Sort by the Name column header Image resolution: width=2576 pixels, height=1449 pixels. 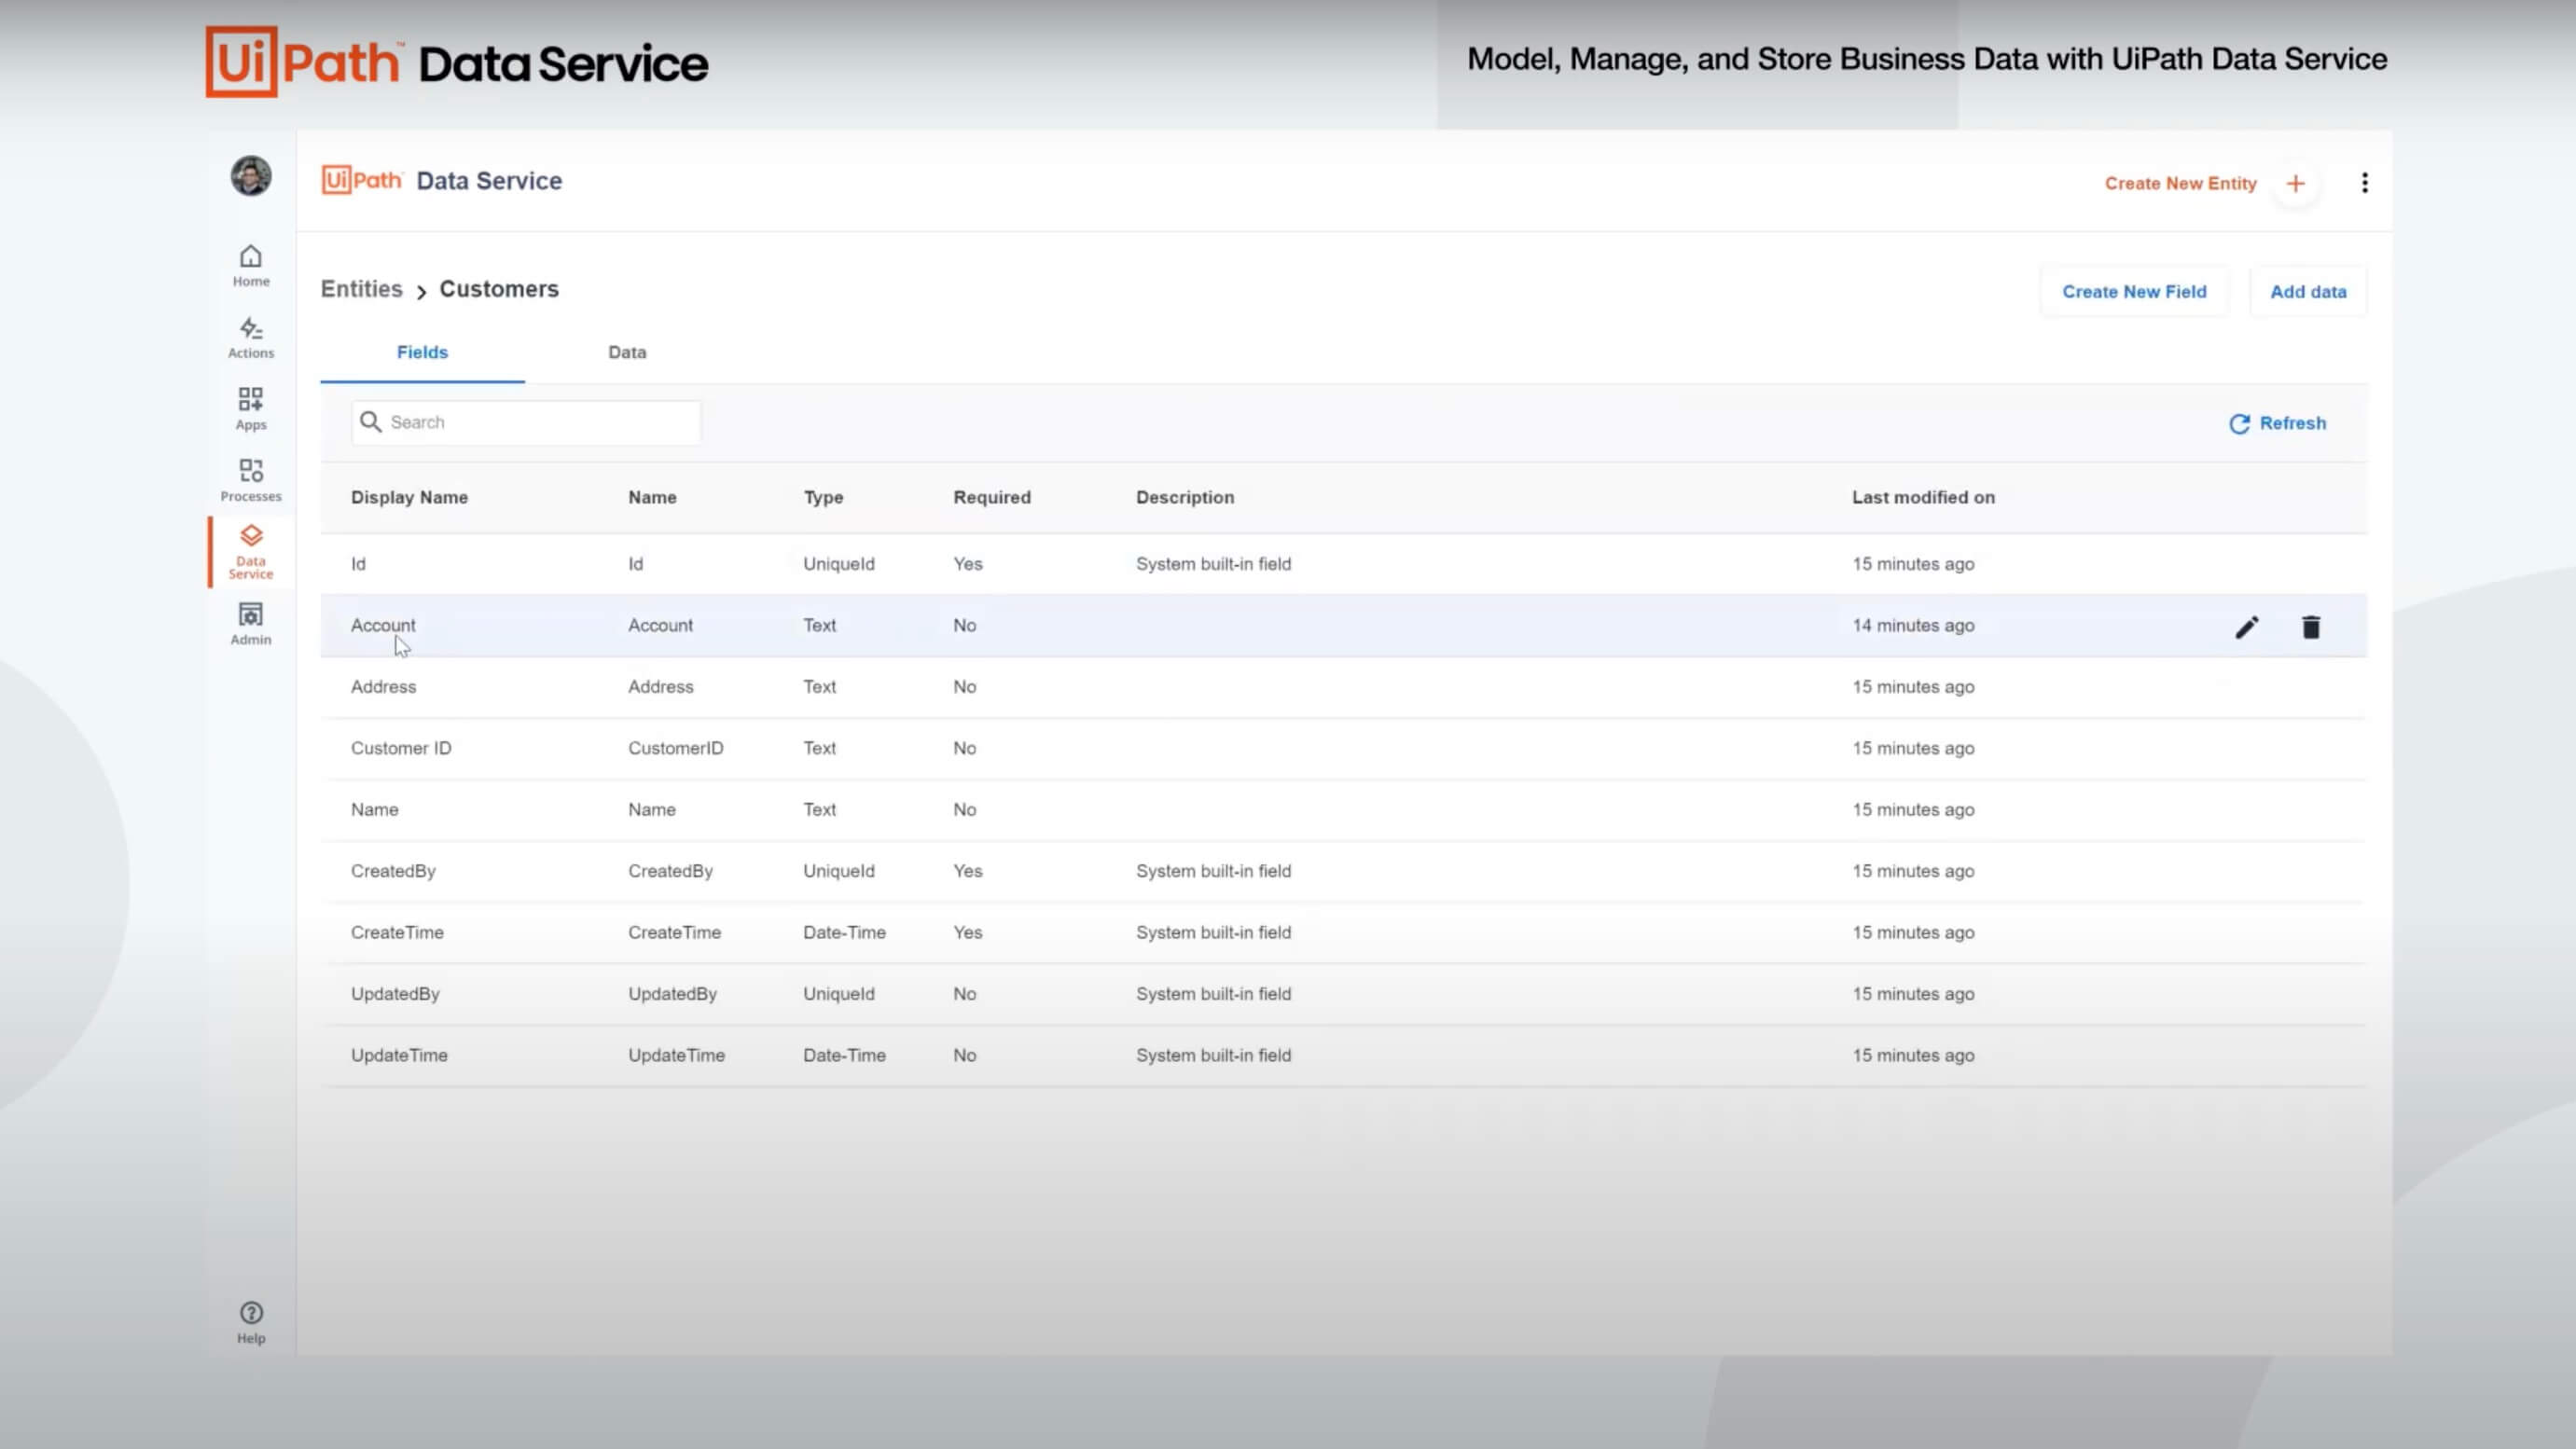tap(652, 497)
